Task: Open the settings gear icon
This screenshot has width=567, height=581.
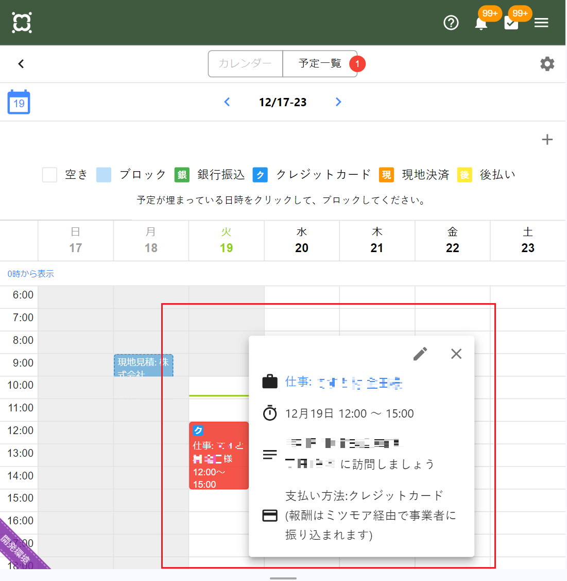Action: point(547,63)
